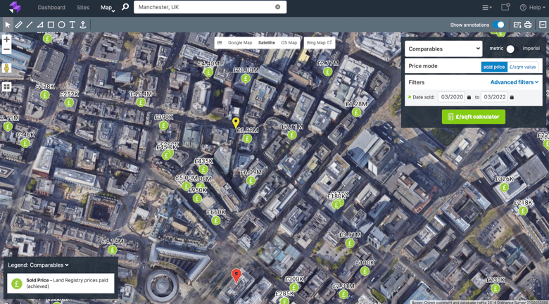Open the notifications icon in header
Viewport: 549px width, 304px height.
(x=505, y=7)
